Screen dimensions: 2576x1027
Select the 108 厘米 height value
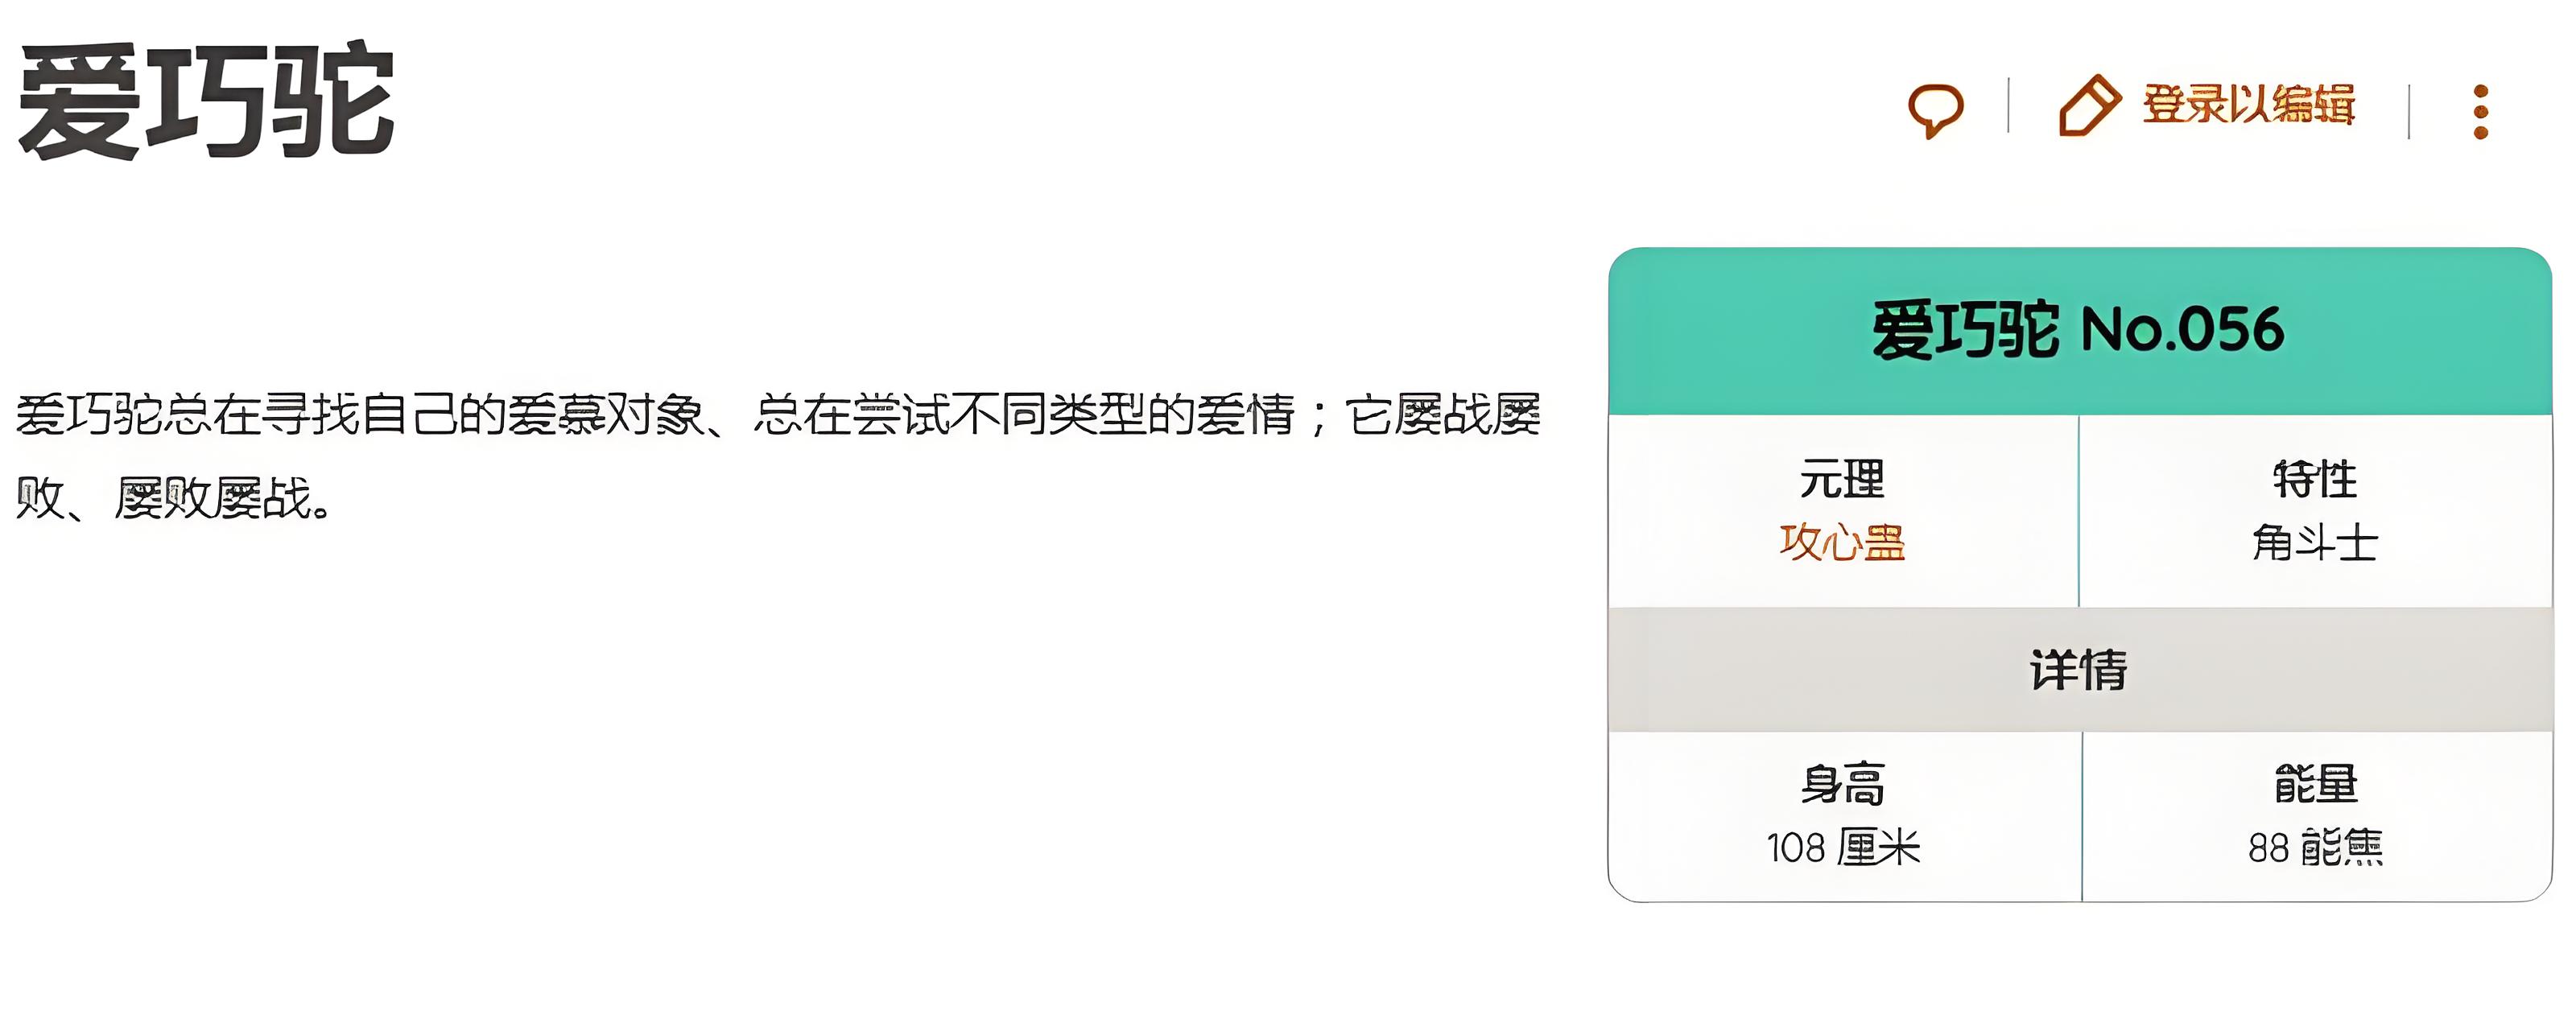1842,848
